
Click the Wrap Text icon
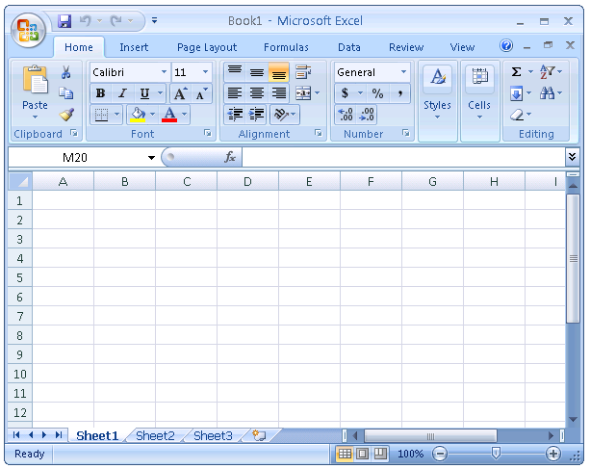303,72
